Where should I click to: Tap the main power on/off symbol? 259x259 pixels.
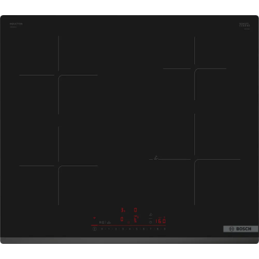coord(94,229)
